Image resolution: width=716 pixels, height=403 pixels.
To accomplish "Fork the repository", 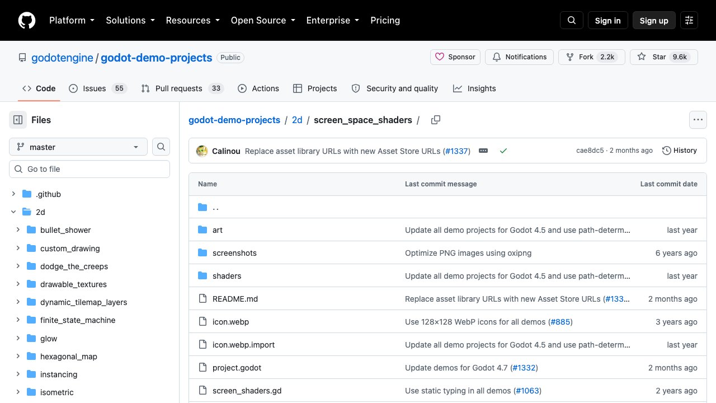I will pyautogui.click(x=592, y=57).
